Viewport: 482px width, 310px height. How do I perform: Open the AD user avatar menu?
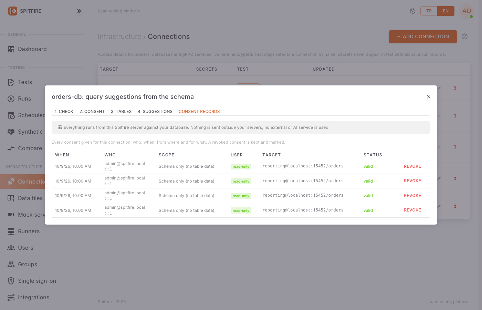point(467,11)
